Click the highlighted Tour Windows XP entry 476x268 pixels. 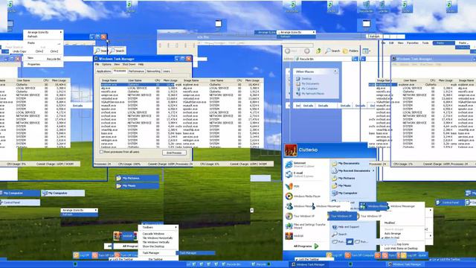(x=341, y=216)
